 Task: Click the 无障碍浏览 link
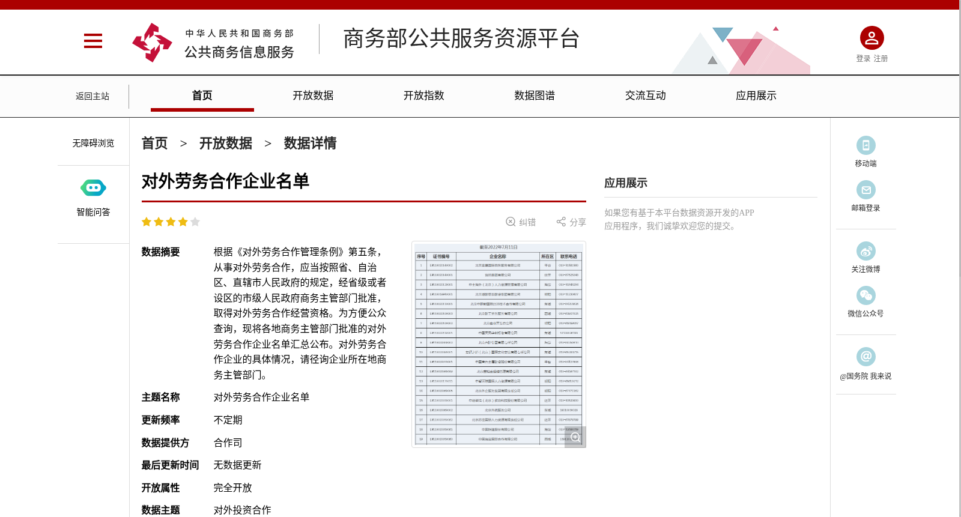coord(93,143)
